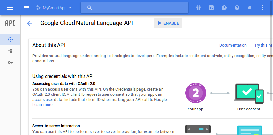
Task: Open the hamburger navigation menu
Action: 10,8
